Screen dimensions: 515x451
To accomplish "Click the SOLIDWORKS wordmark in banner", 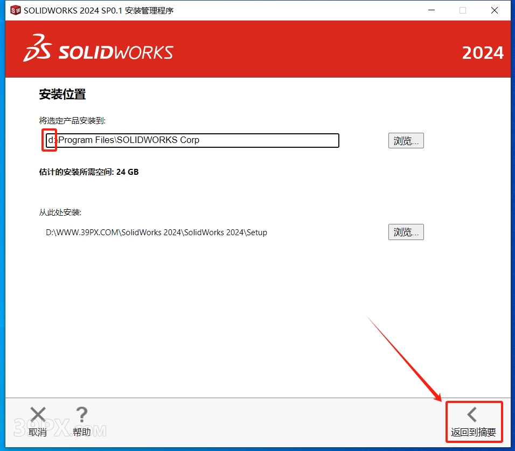I will point(115,52).
